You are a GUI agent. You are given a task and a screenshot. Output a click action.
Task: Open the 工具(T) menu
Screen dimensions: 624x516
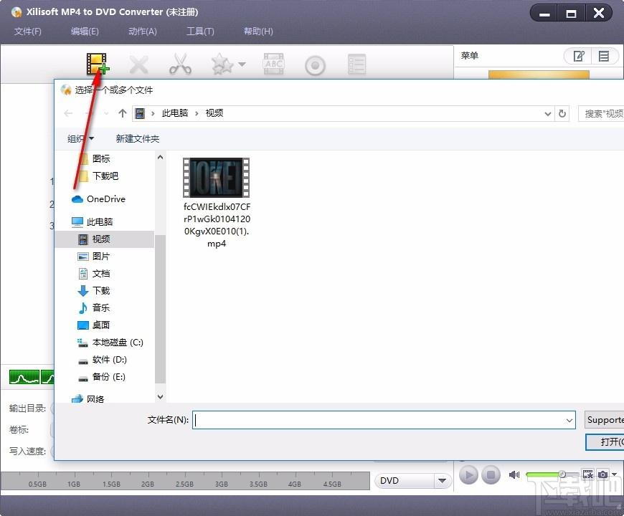coord(200,31)
